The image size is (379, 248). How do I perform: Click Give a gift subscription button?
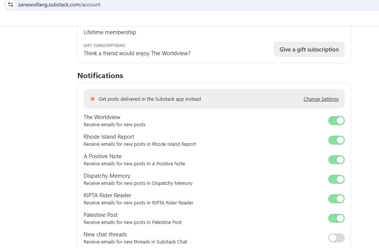(x=309, y=50)
